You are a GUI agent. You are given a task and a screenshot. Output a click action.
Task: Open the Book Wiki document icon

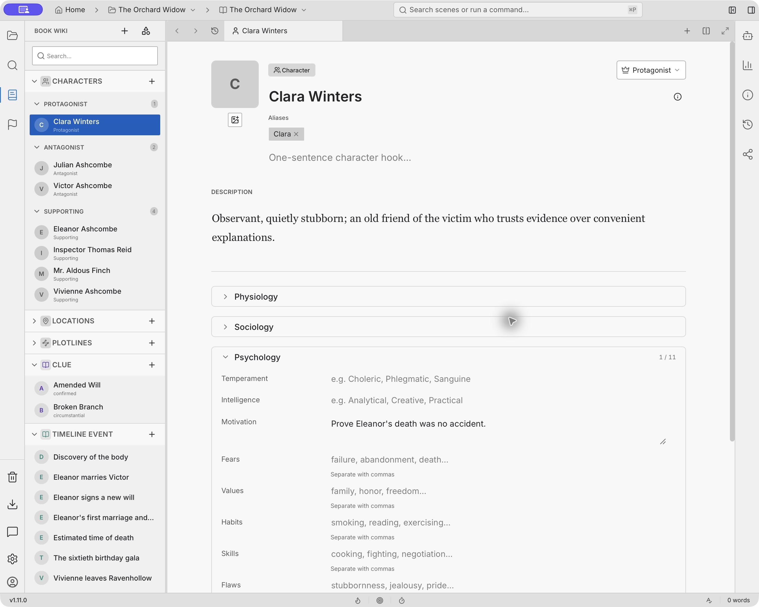tap(12, 95)
